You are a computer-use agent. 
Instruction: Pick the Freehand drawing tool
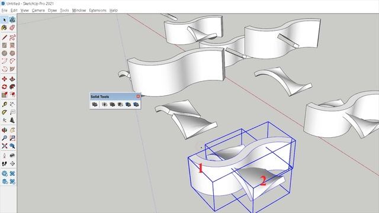pos(12,37)
